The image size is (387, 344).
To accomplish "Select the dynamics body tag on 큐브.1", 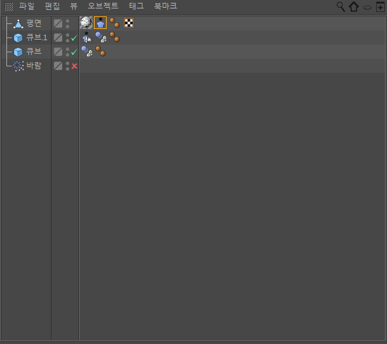I will coord(101,37).
